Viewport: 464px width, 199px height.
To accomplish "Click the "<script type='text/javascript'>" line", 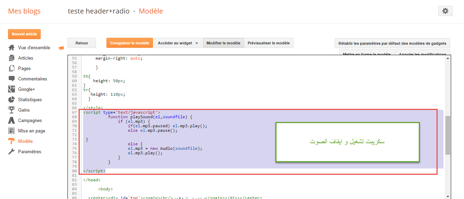I will 122,112.
